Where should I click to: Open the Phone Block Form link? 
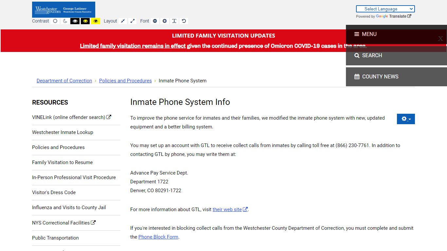point(158,237)
